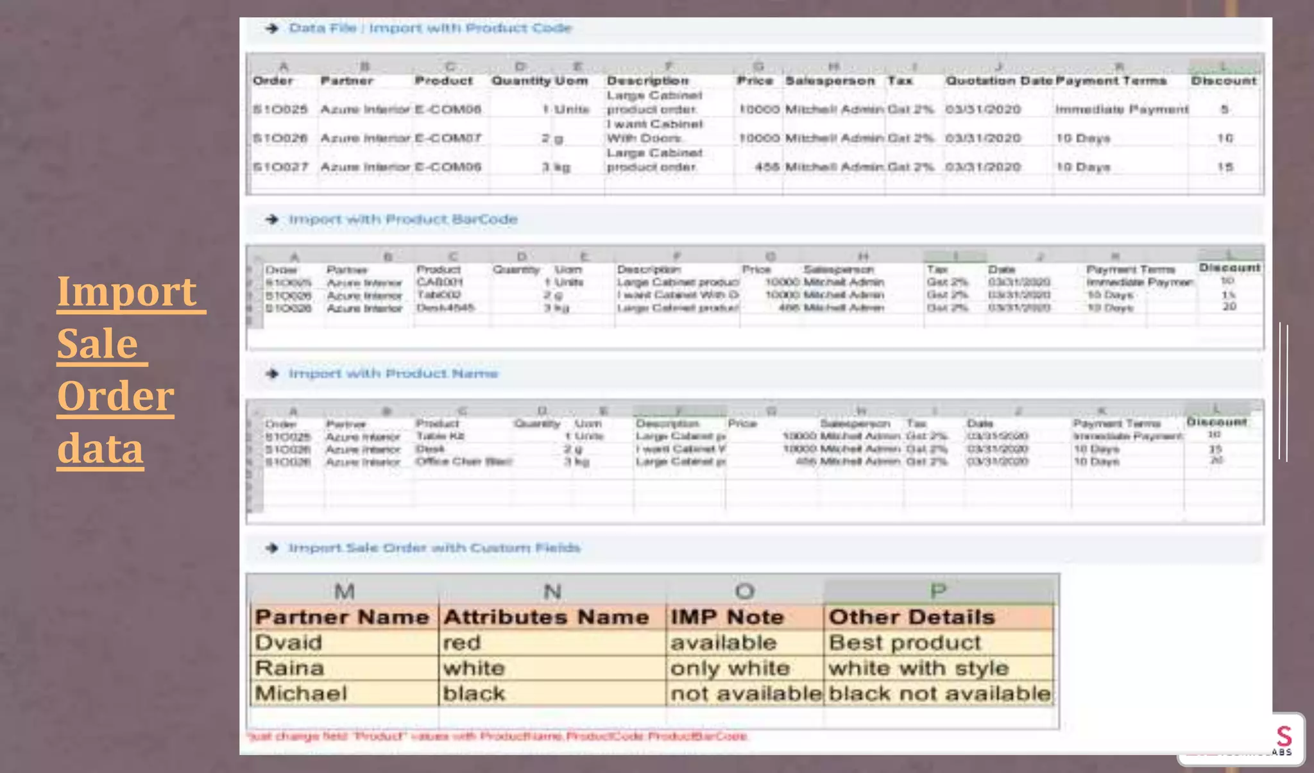Click arrow icon beside Import Sale Order Custom Fields

272,548
